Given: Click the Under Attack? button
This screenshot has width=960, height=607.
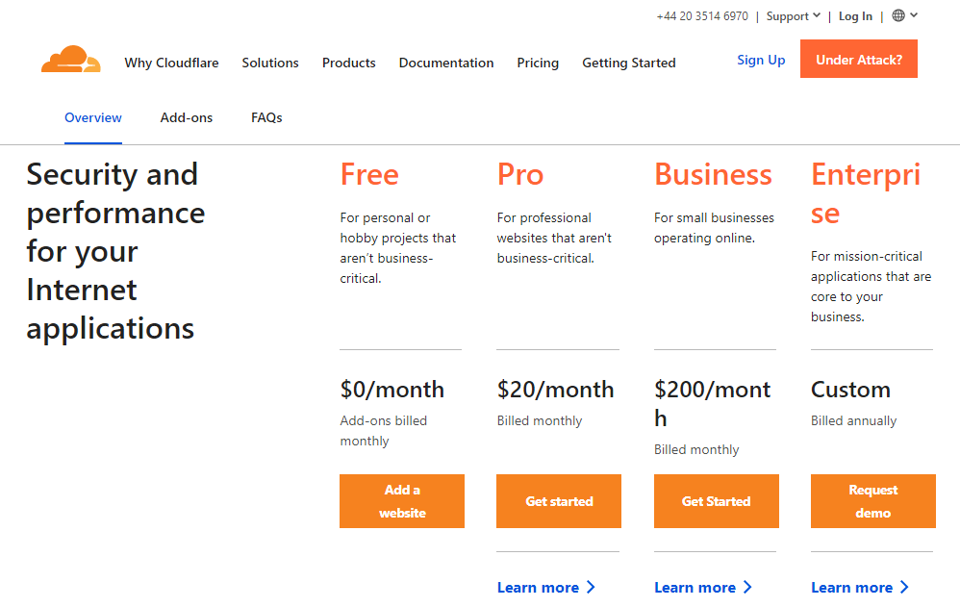Looking at the screenshot, I should click(x=858, y=59).
